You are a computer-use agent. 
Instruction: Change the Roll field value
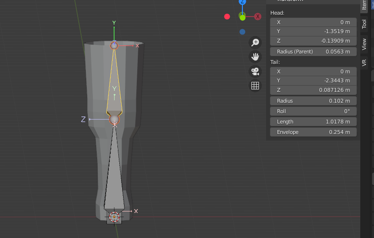(x=313, y=111)
